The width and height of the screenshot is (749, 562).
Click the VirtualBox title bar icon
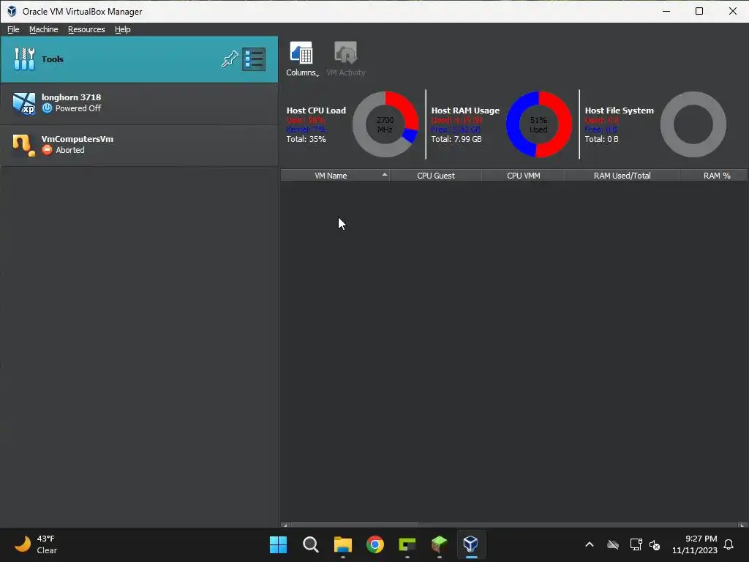(x=12, y=11)
